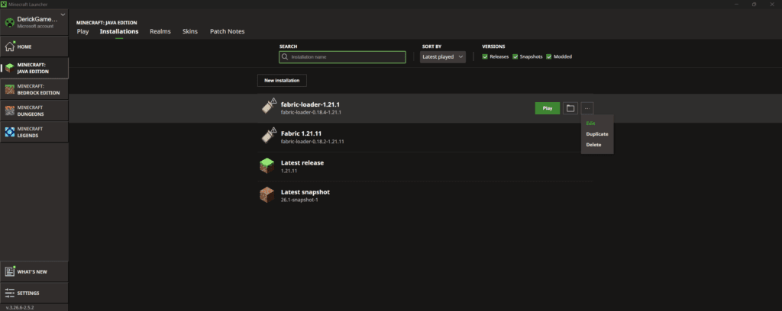Click the Installation name search field

tap(342, 56)
